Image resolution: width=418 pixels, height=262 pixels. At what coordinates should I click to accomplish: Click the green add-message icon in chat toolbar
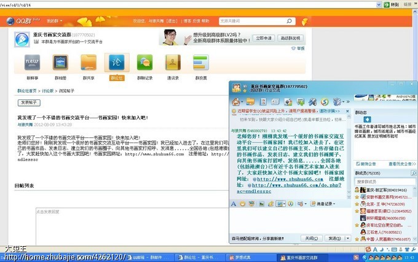click(x=301, y=102)
